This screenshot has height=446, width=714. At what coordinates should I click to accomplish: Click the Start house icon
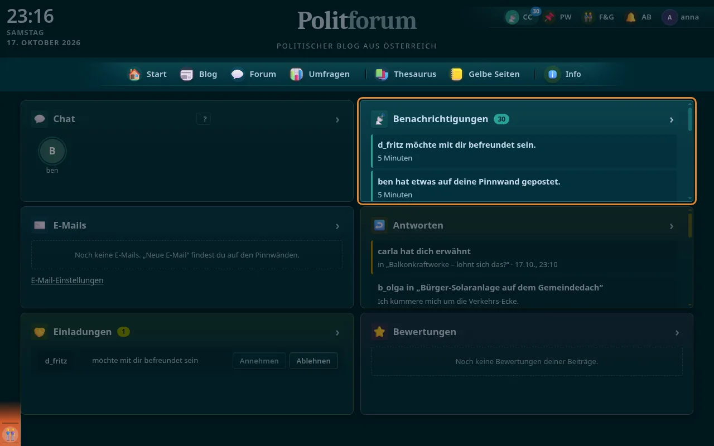coord(134,74)
